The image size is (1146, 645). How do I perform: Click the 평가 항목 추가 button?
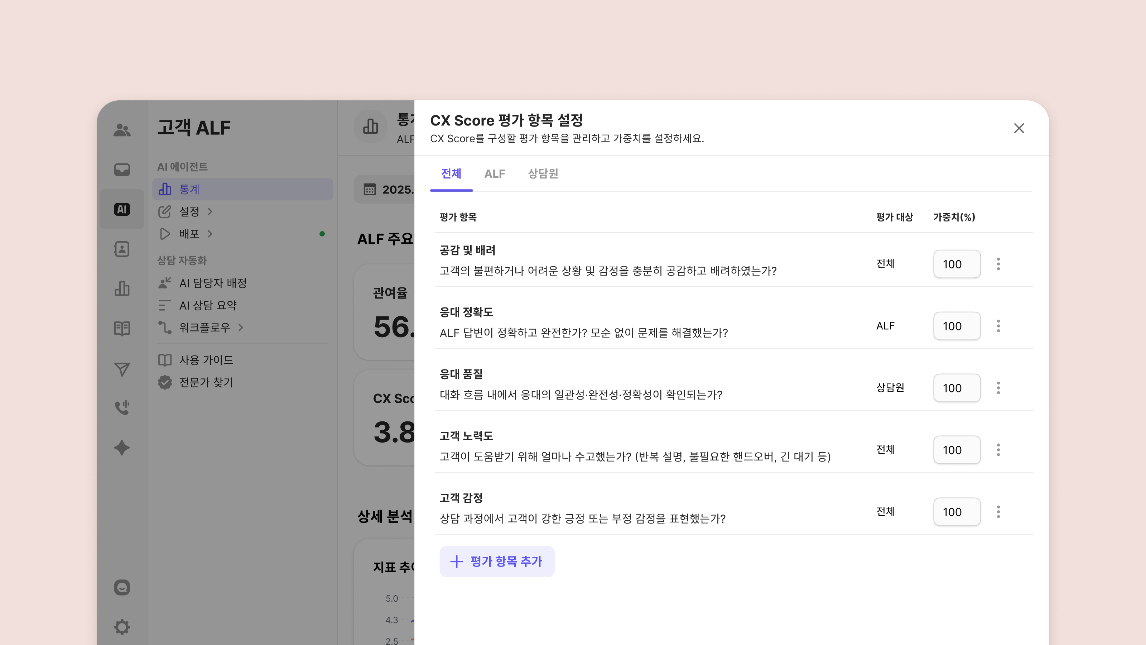pos(497,561)
